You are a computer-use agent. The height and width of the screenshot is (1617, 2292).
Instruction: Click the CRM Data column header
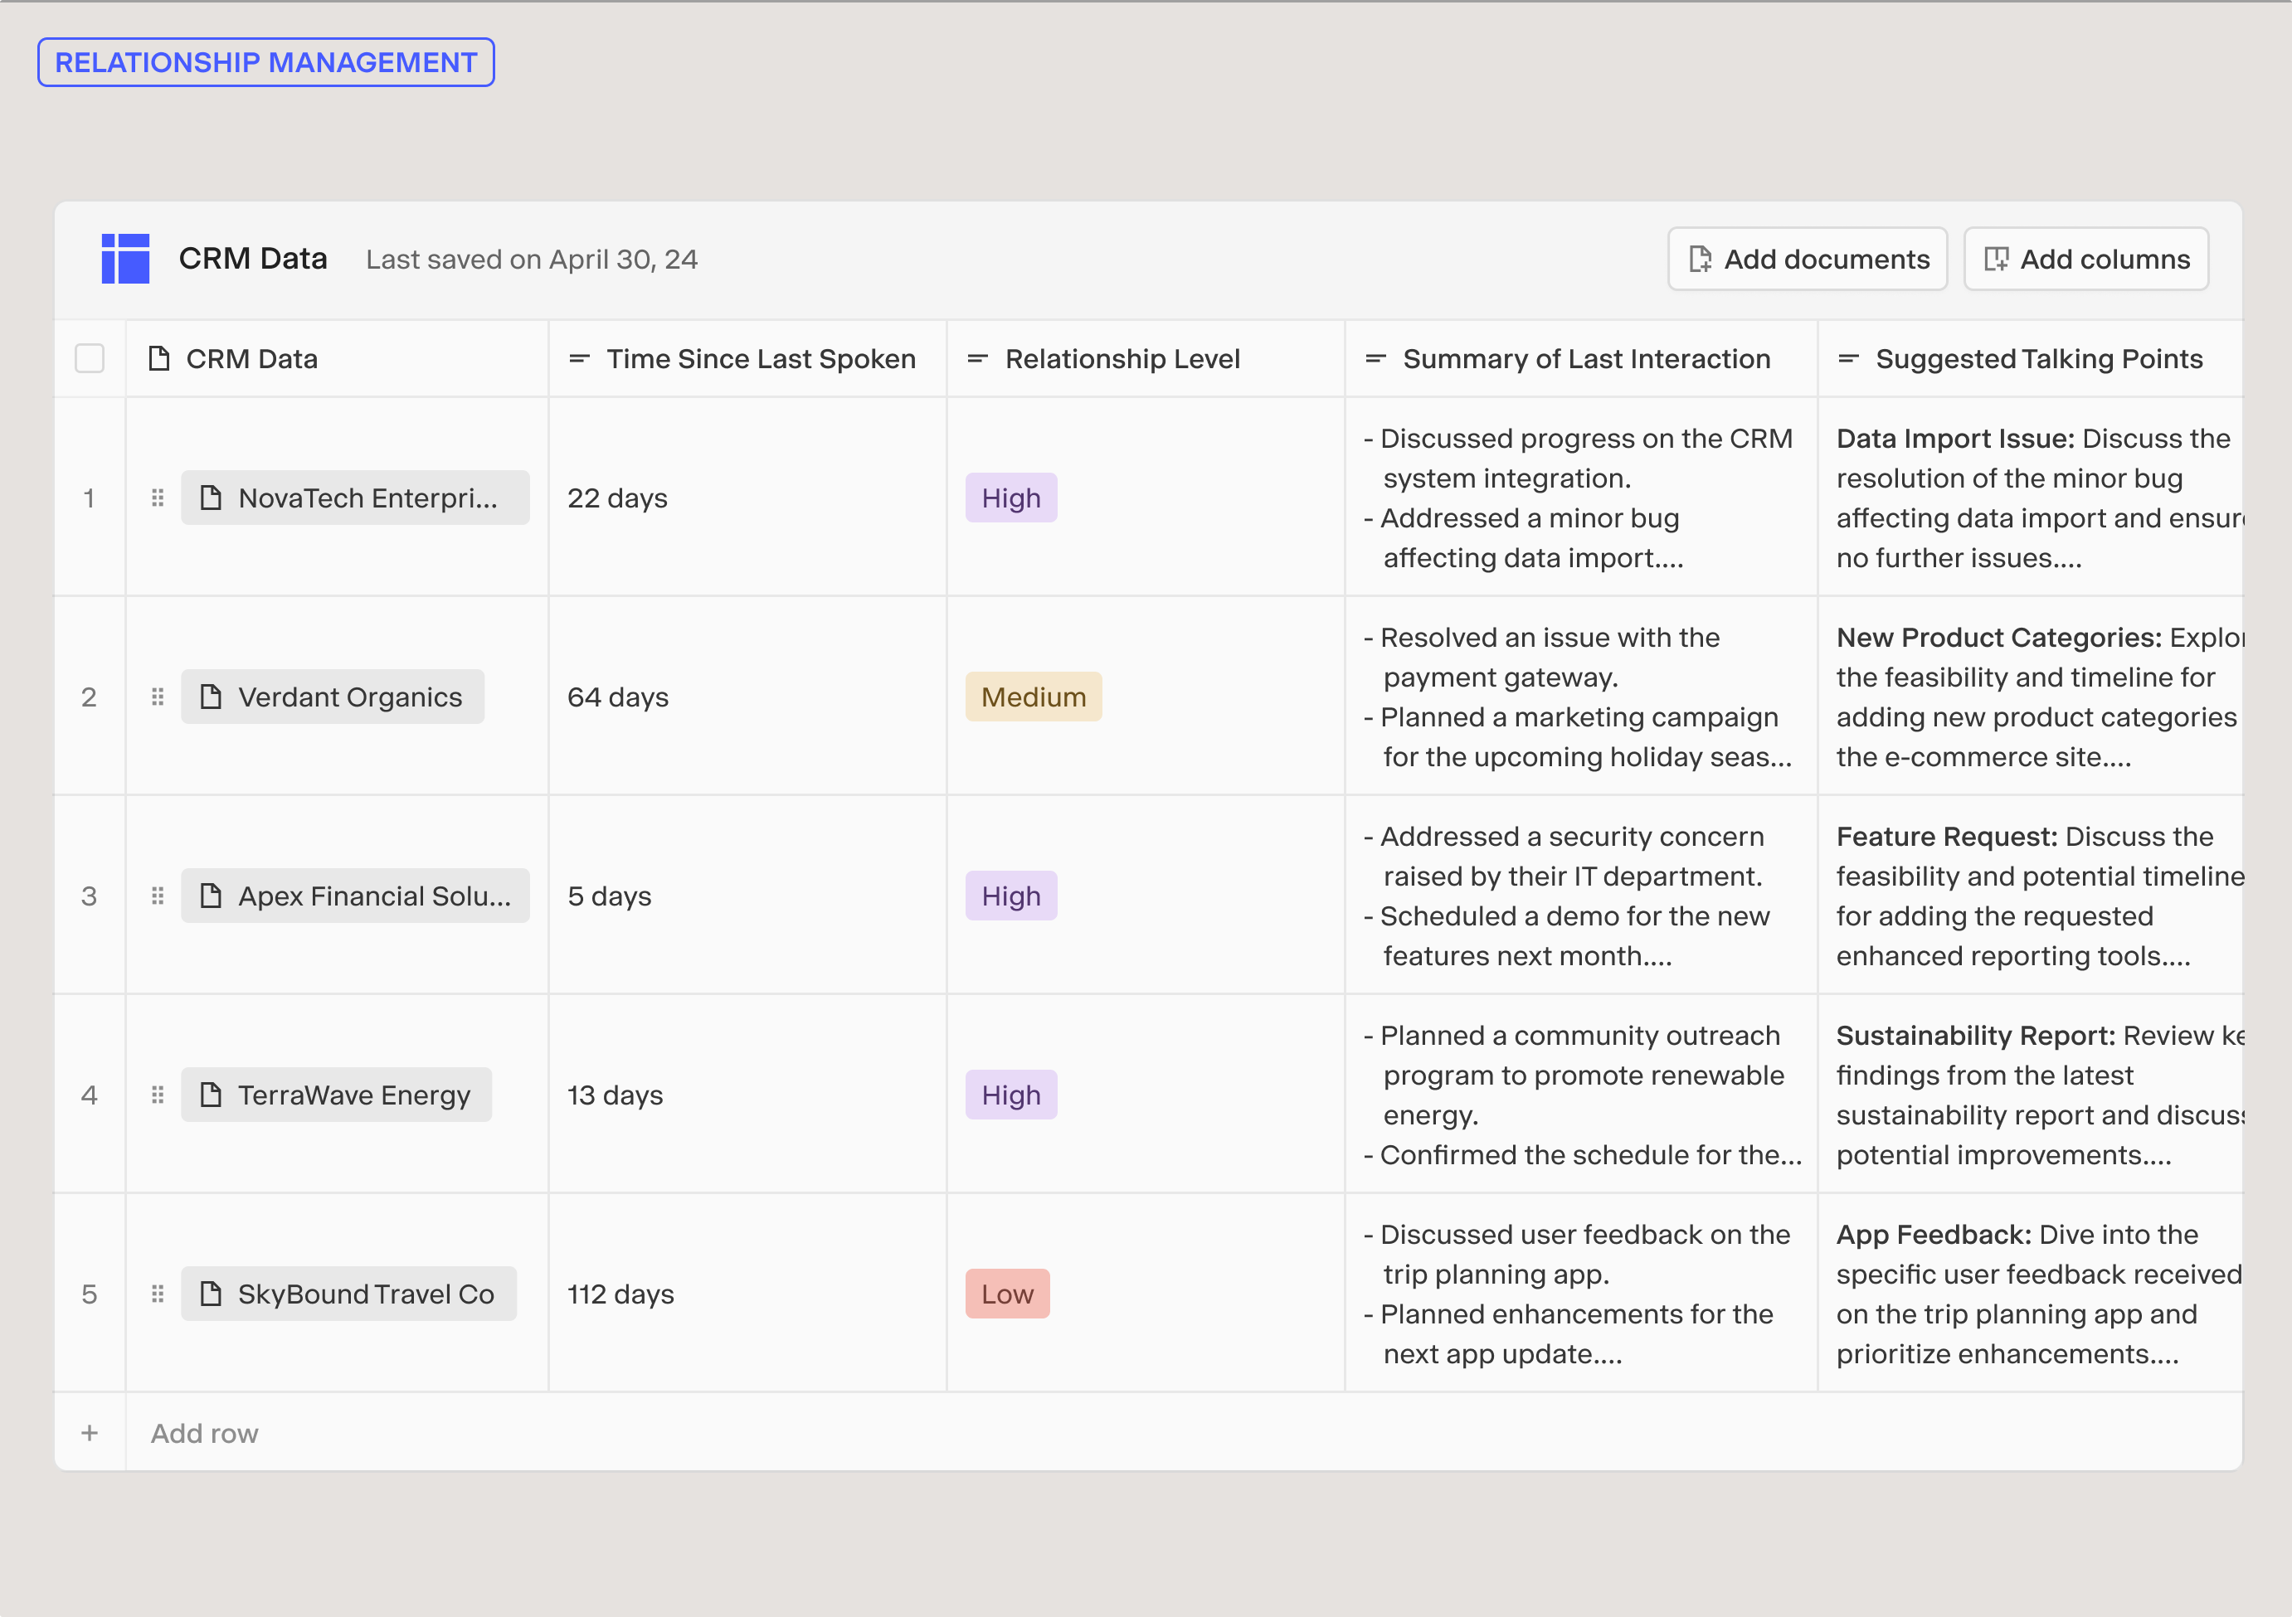251,358
